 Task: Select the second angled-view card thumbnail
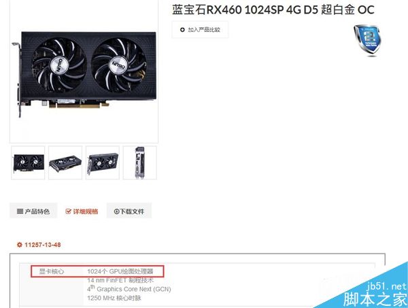(65, 162)
